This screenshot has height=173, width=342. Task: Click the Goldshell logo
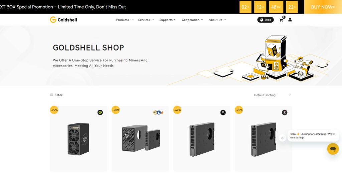pyautogui.click(x=63, y=20)
